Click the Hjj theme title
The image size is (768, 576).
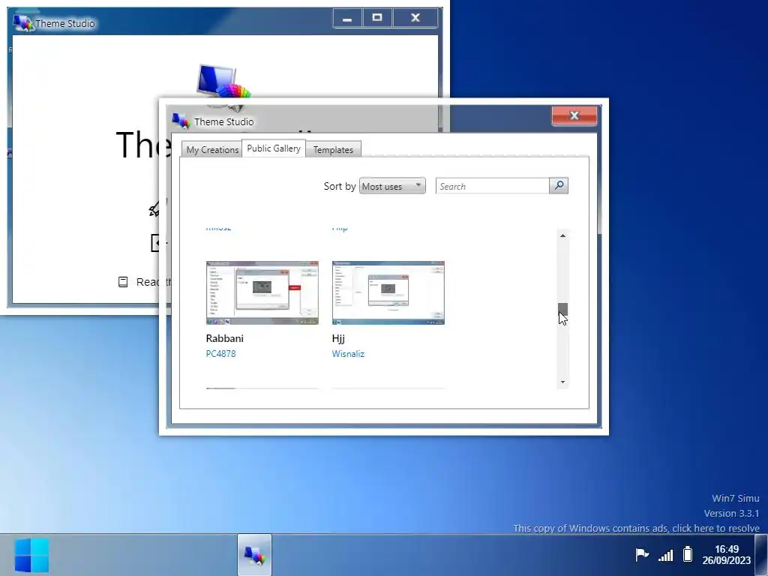tap(338, 338)
